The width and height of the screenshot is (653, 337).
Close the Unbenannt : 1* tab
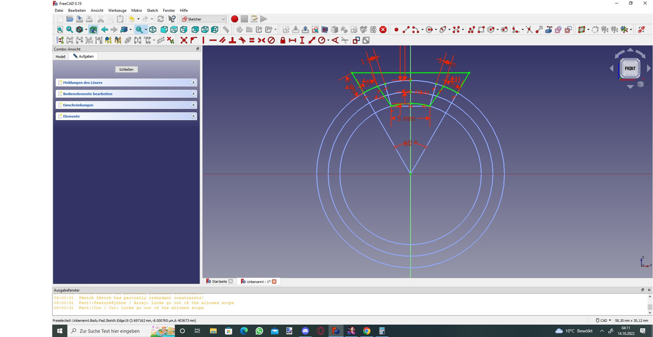coord(274,282)
